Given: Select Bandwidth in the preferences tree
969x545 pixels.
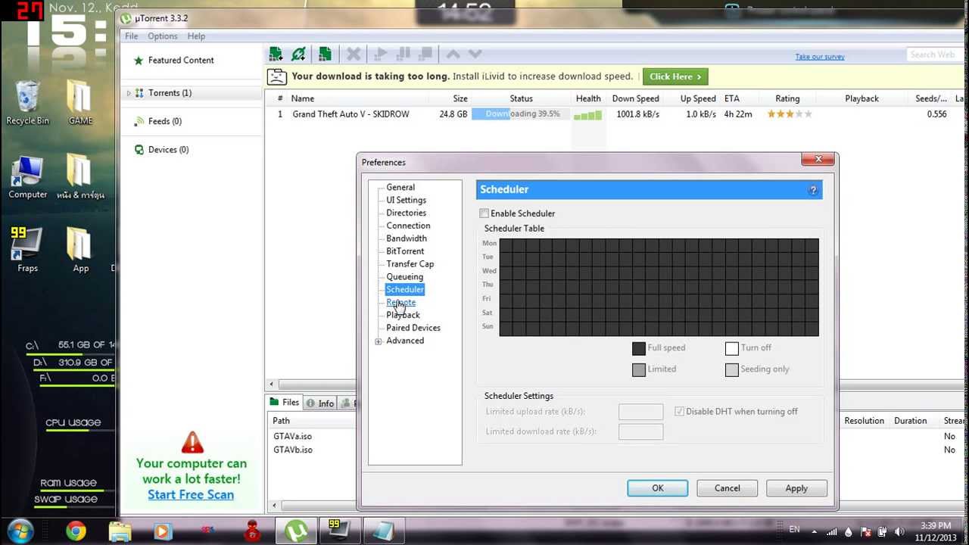Looking at the screenshot, I should (407, 238).
